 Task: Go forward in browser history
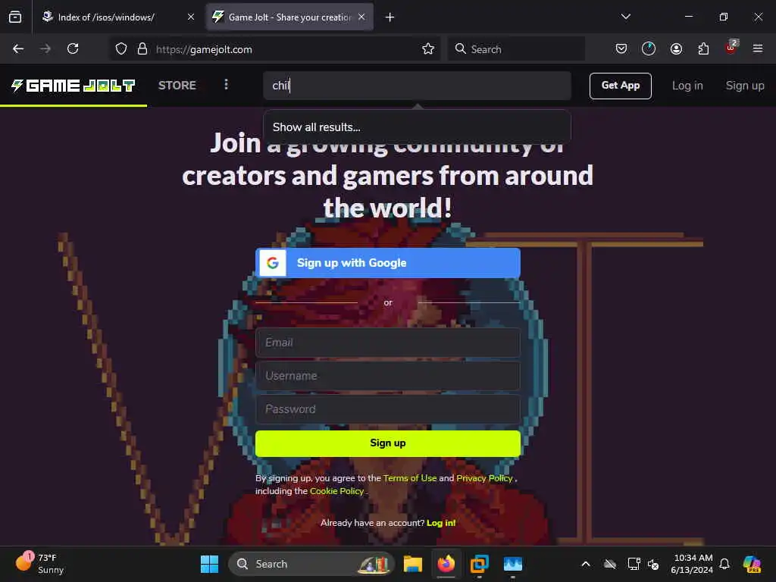[x=45, y=48]
